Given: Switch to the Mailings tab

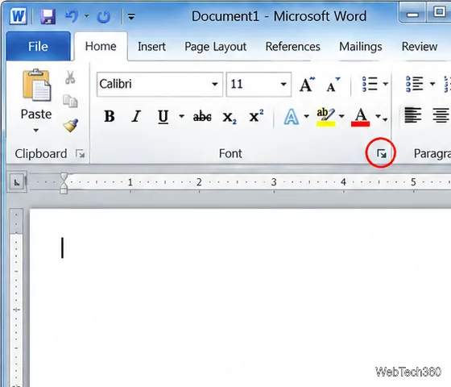Looking at the screenshot, I should [361, 47].
